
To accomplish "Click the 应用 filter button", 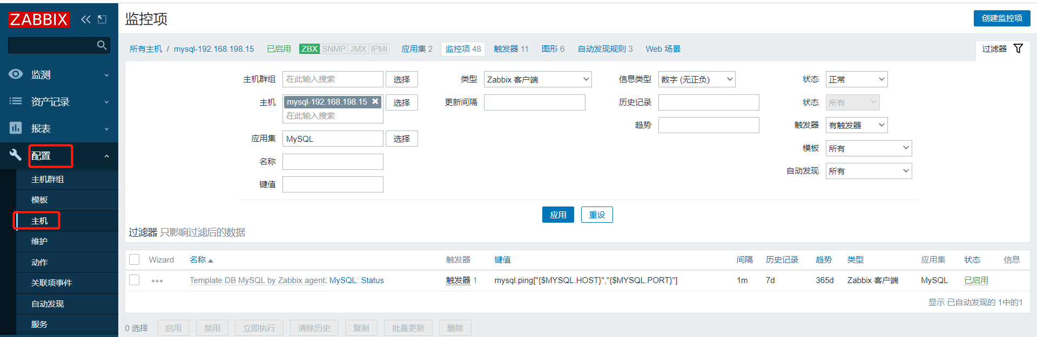I will [x=558, y=215].
